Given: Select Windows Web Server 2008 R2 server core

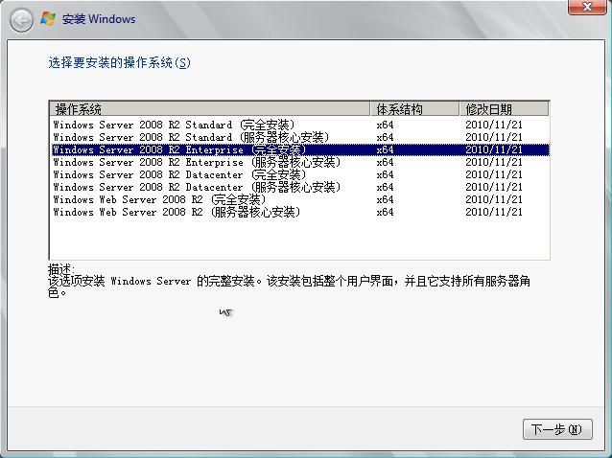Looking at the screenshot, I should [x=299, y=212].
